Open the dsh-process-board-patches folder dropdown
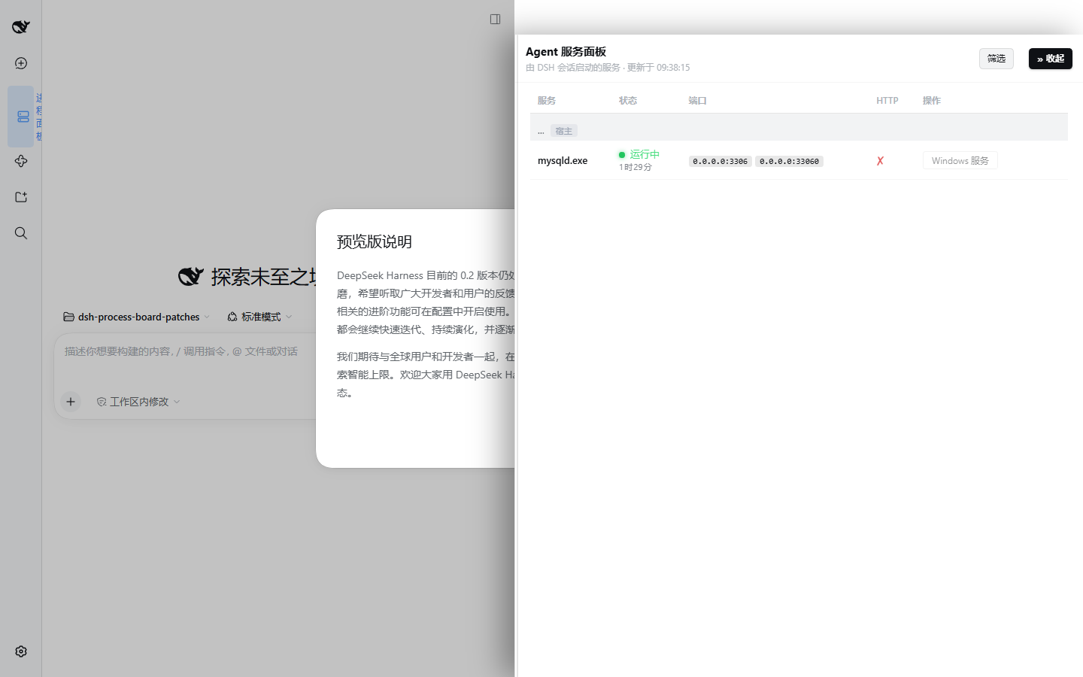1083x677 pixels. tap(137, 317)
